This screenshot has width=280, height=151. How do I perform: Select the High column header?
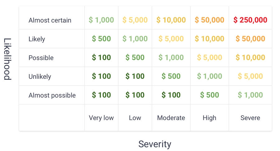(x=209, y=118)
